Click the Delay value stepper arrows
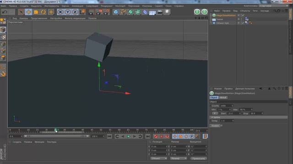Image resolution: width=293 pixels, height=164 pixels. click(x=233, y=121)
